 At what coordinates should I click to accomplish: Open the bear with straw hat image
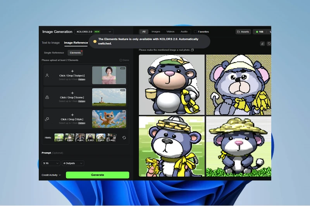239,146
